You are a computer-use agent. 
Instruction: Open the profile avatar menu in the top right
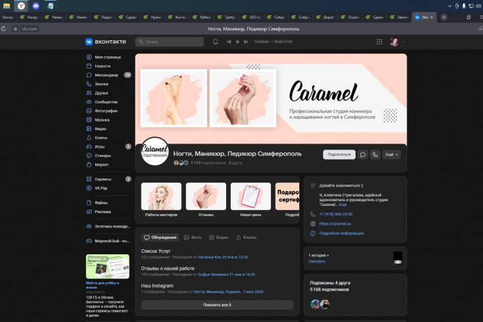click(x=396, y=42)
